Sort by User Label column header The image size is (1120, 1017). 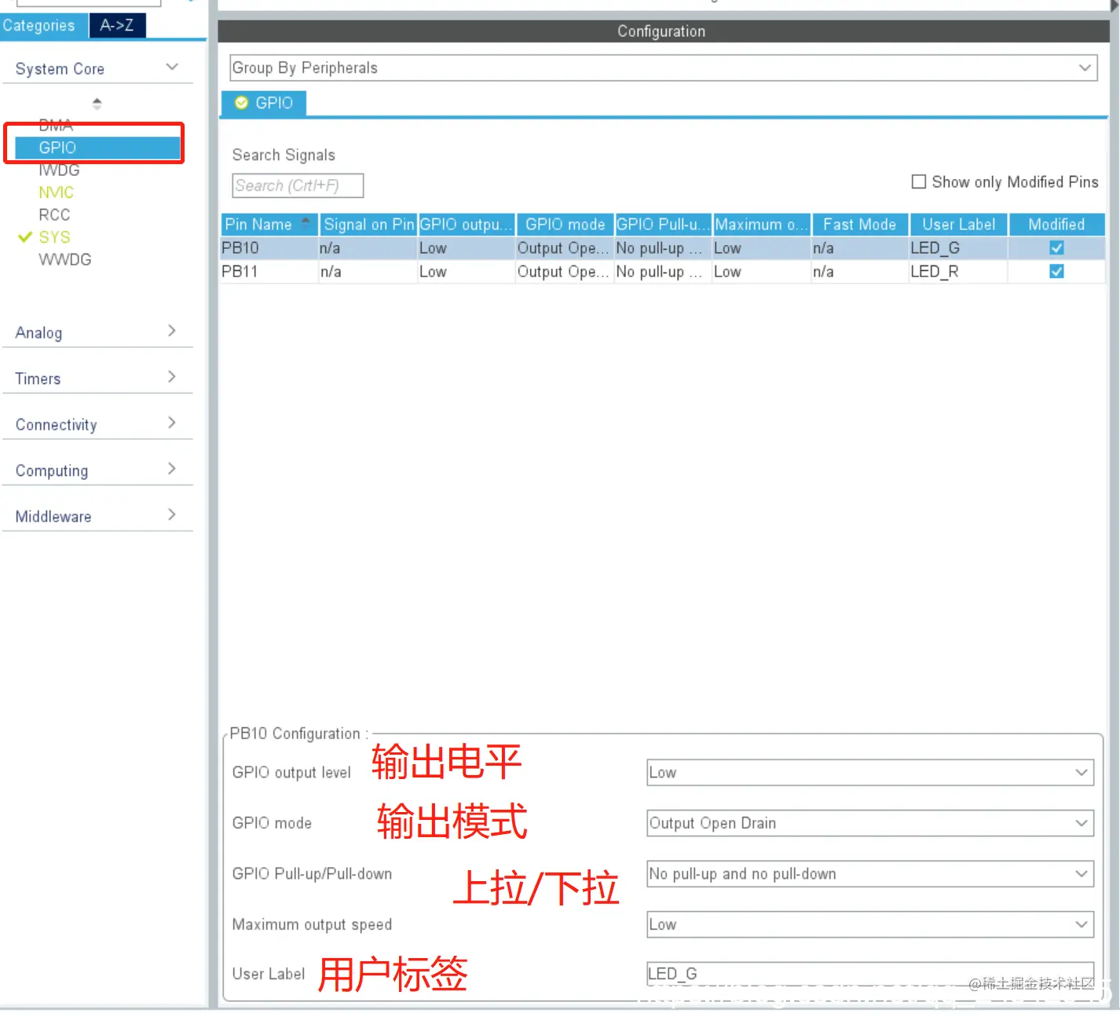[x=958, y=225]
